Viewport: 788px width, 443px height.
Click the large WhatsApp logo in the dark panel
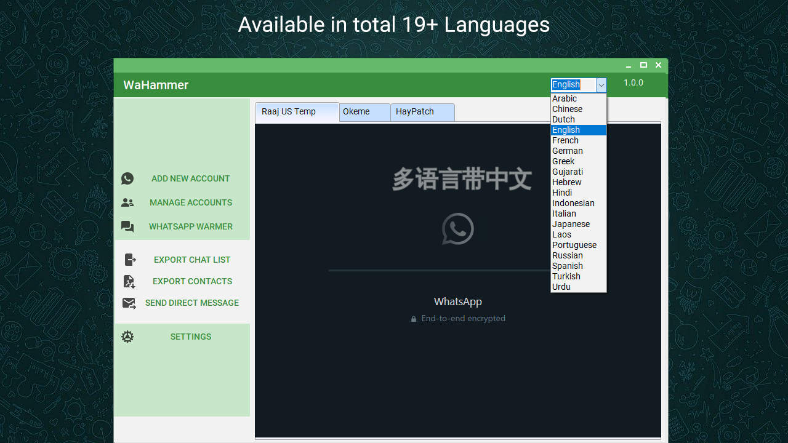click(458, 229)
